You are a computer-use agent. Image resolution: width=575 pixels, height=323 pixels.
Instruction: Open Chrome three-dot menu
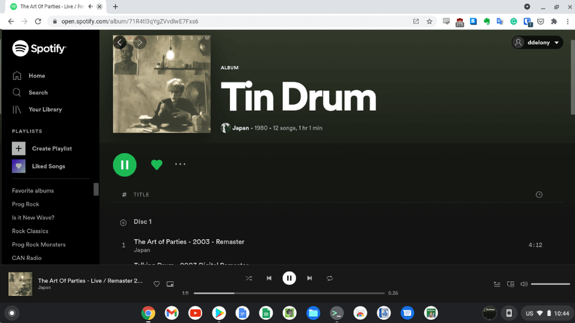pos(568,21)
